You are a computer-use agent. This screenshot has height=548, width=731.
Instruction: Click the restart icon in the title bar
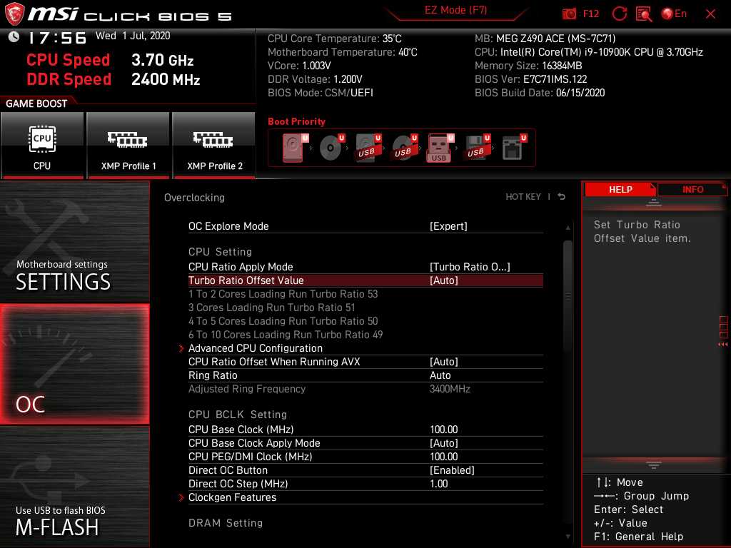(619, 13)
